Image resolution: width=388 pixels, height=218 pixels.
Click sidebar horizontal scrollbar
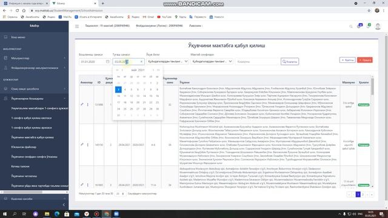coord(23,192)
